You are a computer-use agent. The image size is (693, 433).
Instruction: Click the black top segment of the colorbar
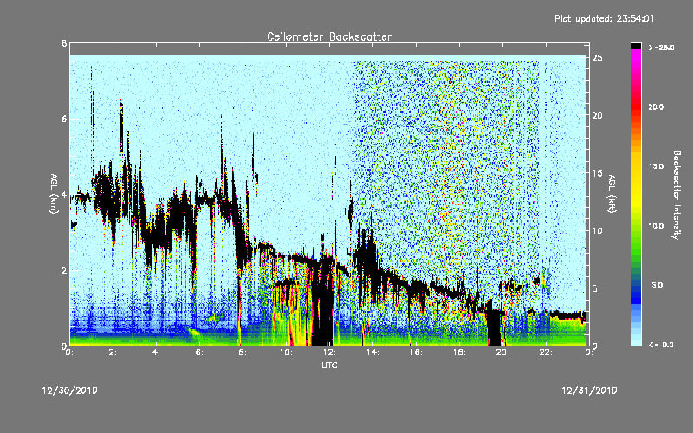tap(636, 46)
